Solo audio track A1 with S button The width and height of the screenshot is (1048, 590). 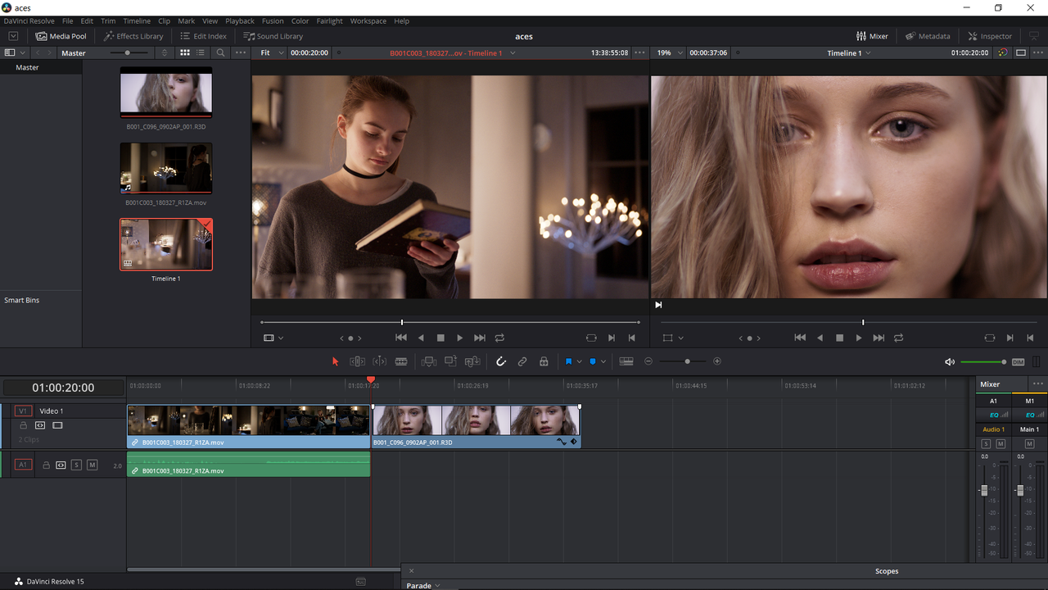76,465
